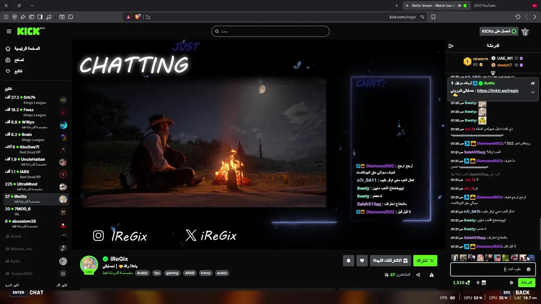Open browser hamburger menu in toolbar
The width and height of the screenshot is (541, 304).
(x=6, y=17)
